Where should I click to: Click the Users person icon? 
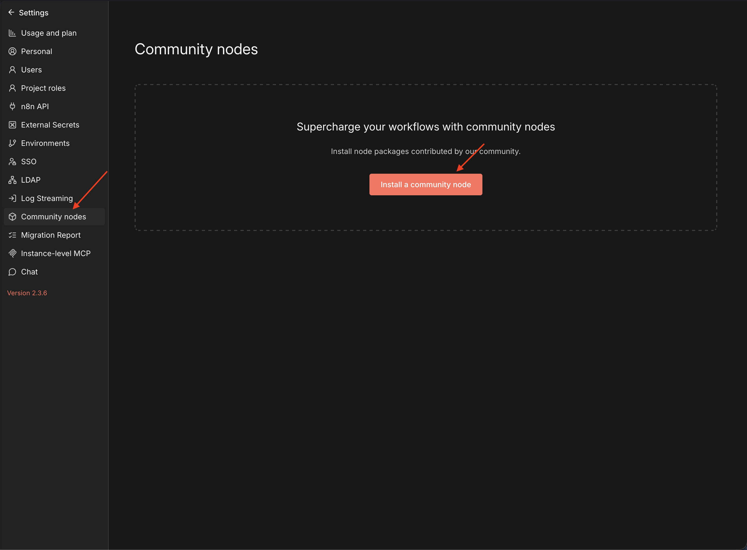pyautogui.click(x=12, y=70)
